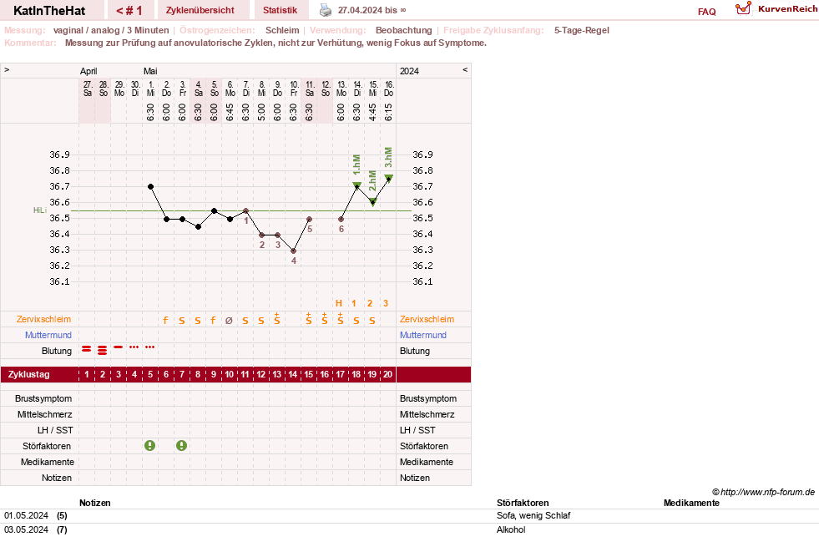Click the 5:00 measurement time on 8 May
This screenshot has width=819, height=552.
click(261, 112)
